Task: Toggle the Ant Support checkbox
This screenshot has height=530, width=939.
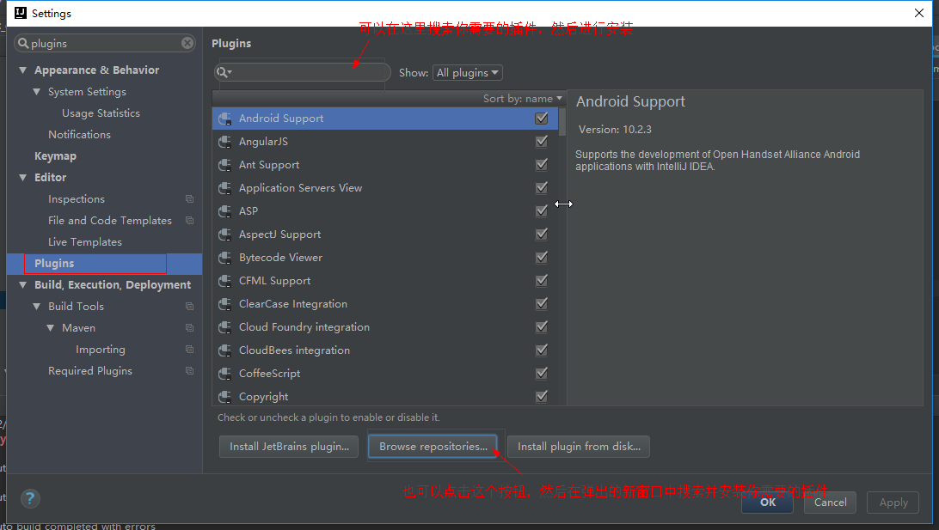Action: [542, 165]
